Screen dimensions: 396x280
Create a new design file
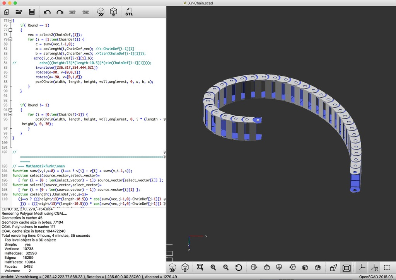click(x=6, y=12)
